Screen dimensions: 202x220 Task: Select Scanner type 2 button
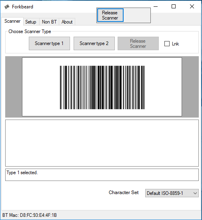click(94, 43)
